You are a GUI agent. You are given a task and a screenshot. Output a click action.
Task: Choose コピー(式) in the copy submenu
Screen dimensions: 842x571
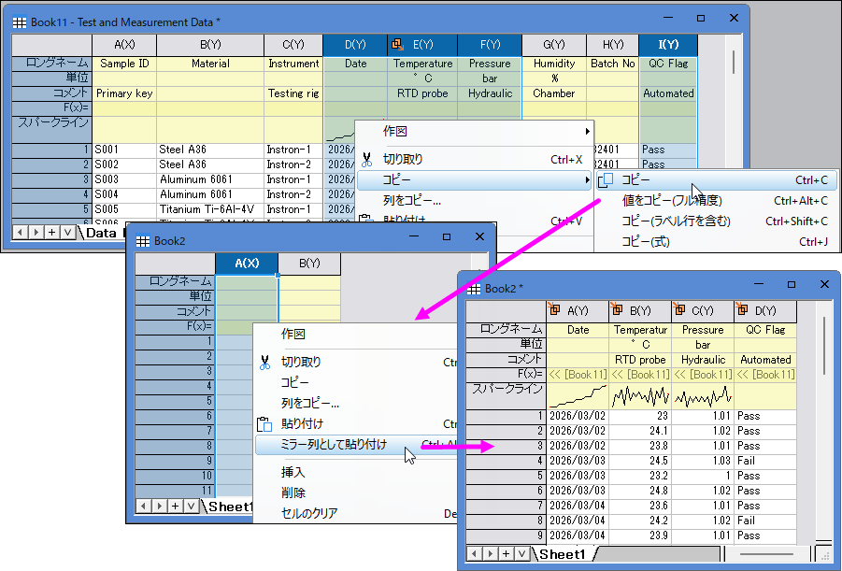[x=717, y=241]
